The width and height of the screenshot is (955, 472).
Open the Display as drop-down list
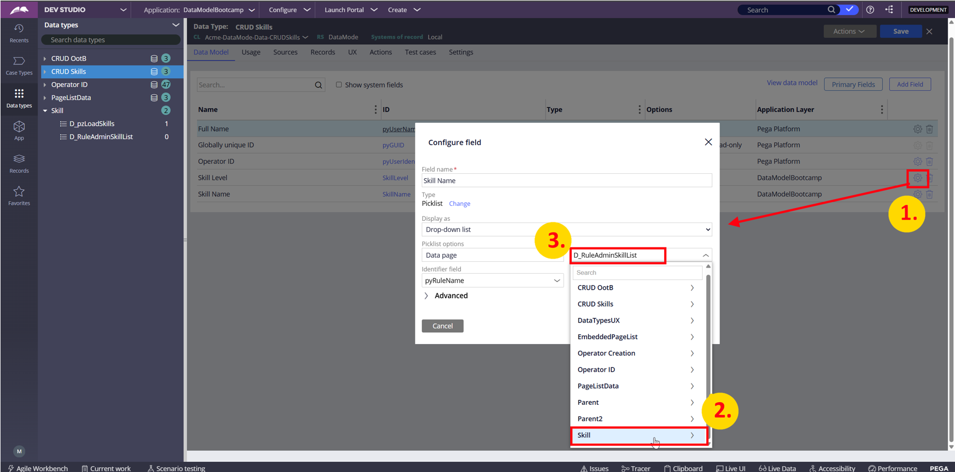coord(566,229)
